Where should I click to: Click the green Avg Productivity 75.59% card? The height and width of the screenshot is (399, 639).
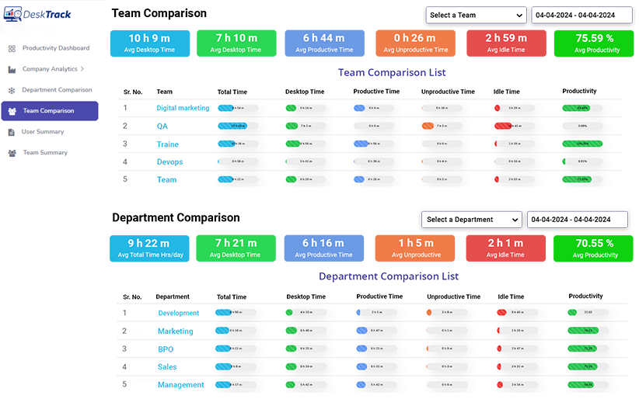tap(598, 43)
